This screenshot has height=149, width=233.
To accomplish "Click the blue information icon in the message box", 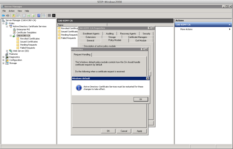I will click(79, 88).
